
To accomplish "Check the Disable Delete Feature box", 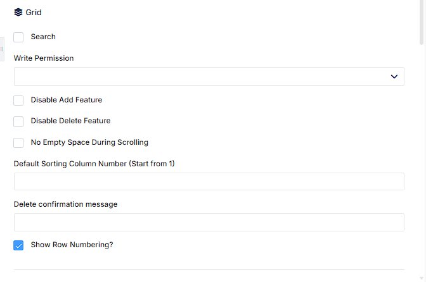I will pyautogui.click(x=18, y=121).
